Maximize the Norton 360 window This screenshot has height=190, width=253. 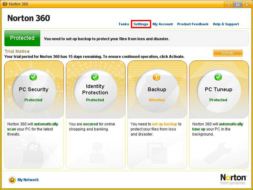238,5
